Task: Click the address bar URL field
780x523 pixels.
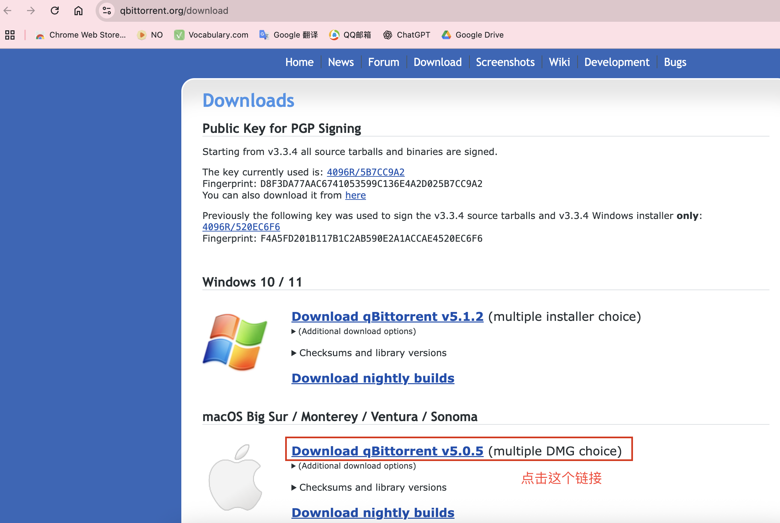Action: click(x=174, y=11)
